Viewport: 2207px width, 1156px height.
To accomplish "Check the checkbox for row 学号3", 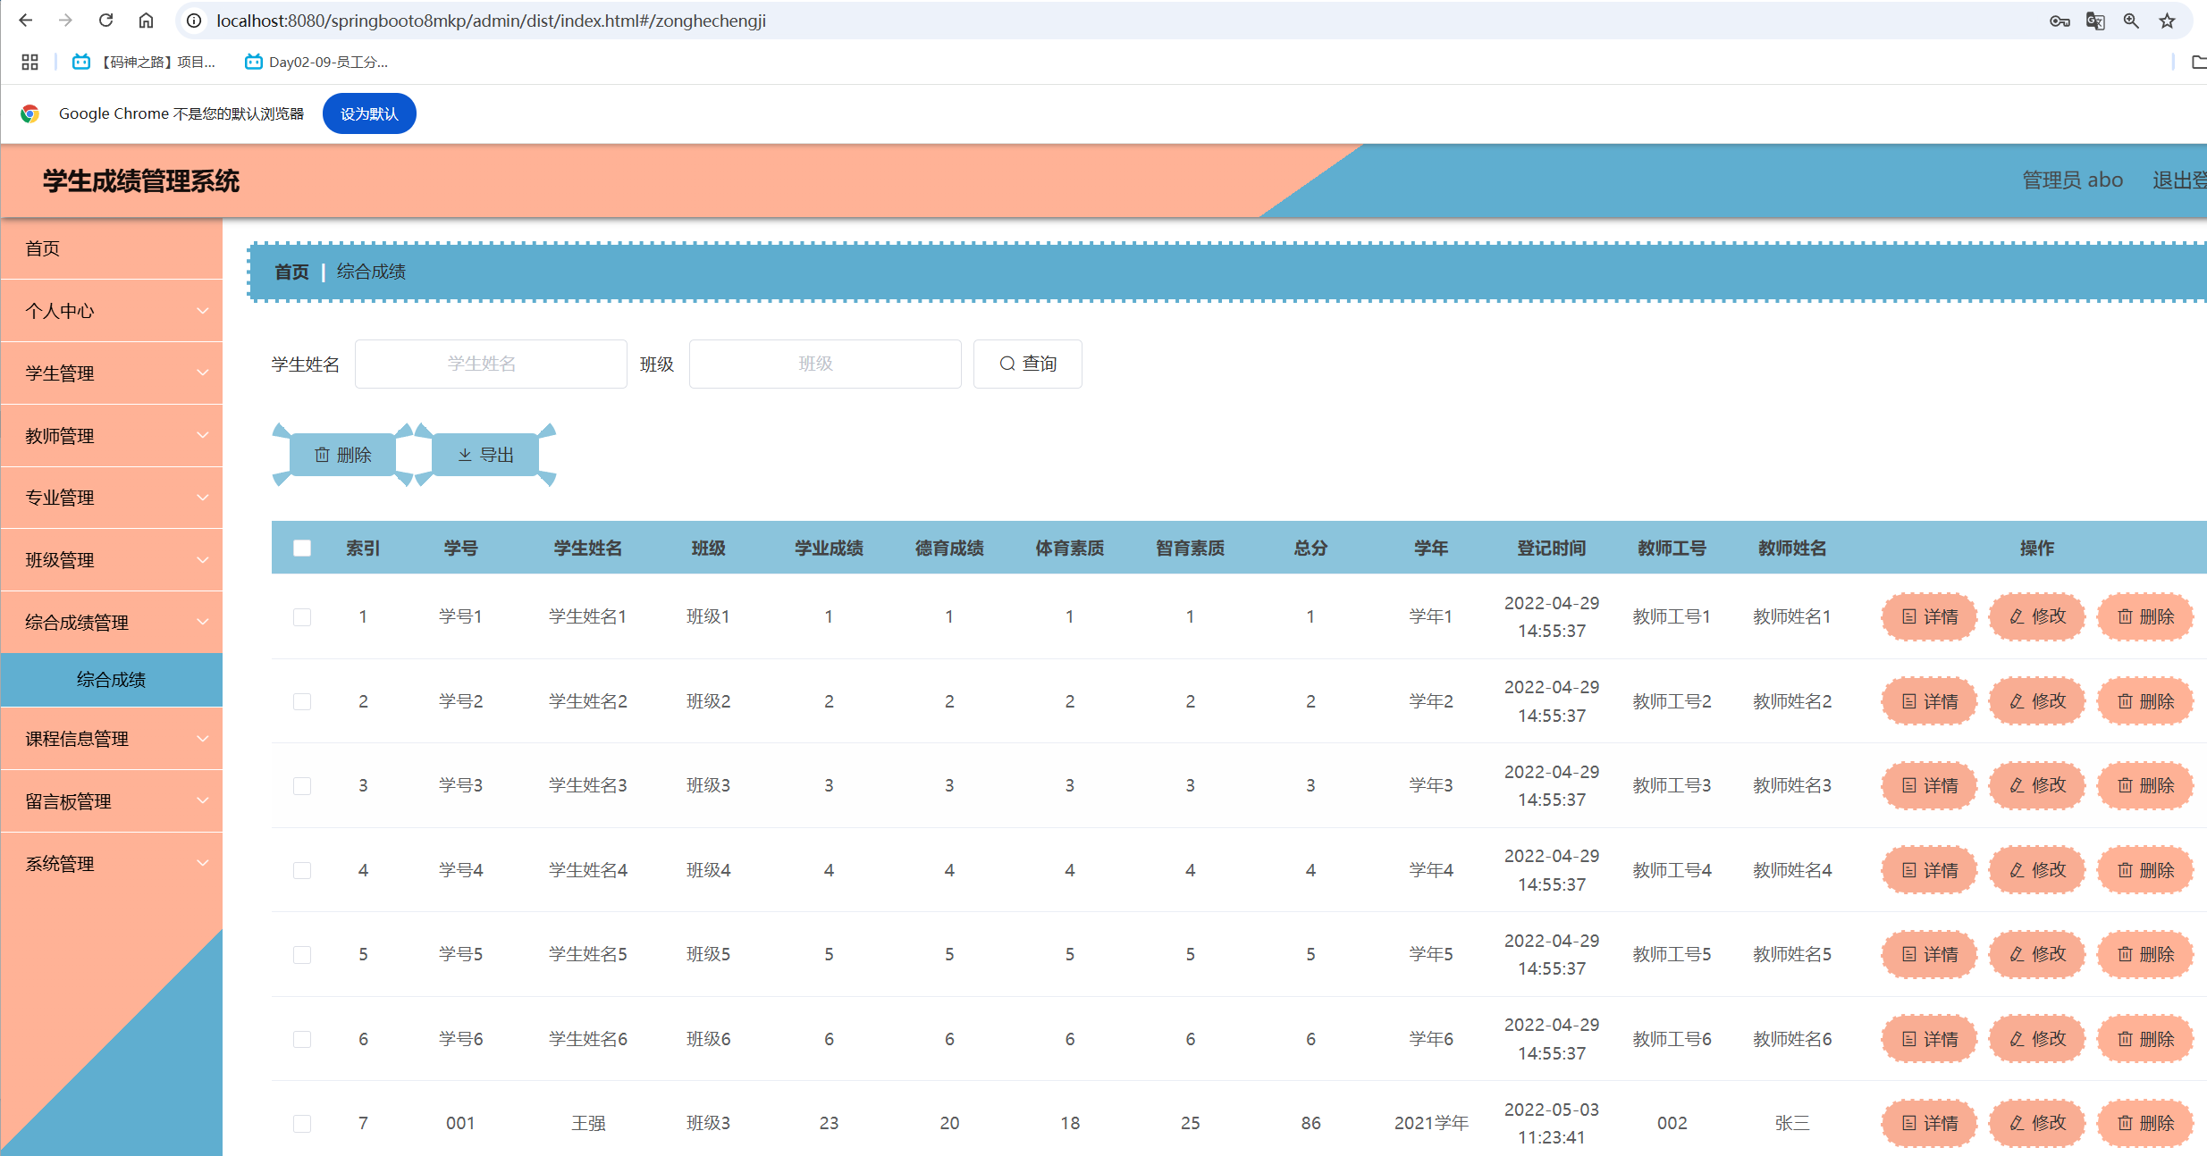I will (x=302, y=785).
